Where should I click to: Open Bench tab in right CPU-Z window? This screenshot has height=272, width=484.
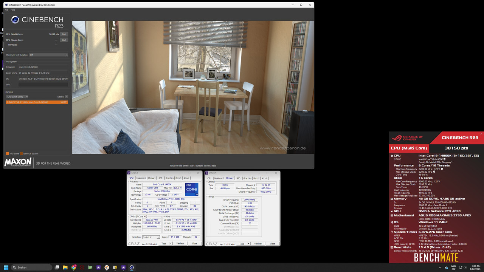(x=256, y=178)
